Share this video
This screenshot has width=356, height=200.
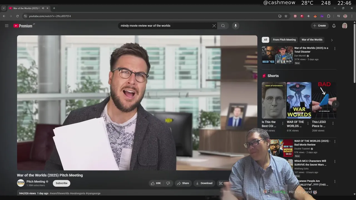[183, 183]
